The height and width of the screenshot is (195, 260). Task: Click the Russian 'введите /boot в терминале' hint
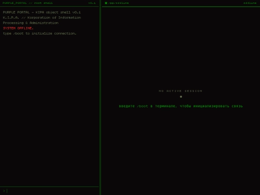(x=181, y=106)
